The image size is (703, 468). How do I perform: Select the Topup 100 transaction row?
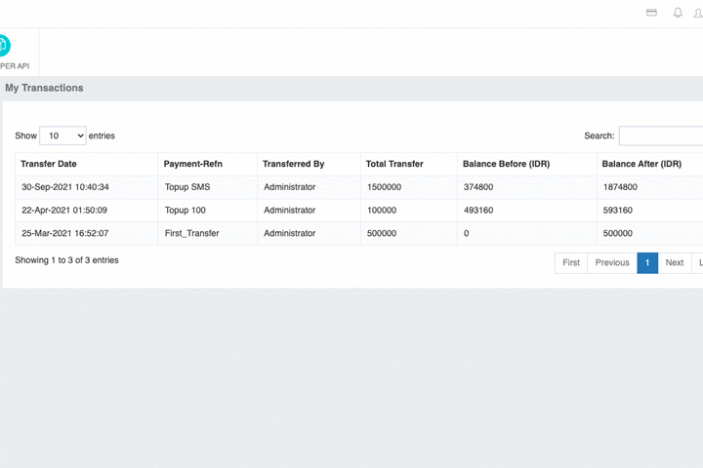pyautogui.click(x=359, y=211)
